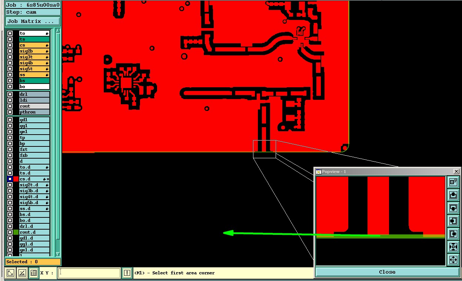This screenshot has height=281, width=462.
Task: Click the Popview title bar X button
Action: coord(456,172)
